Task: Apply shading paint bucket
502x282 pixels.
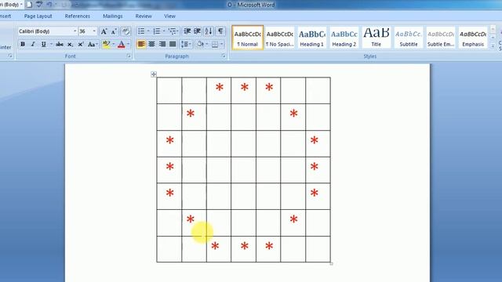Action: click(201, 44)
